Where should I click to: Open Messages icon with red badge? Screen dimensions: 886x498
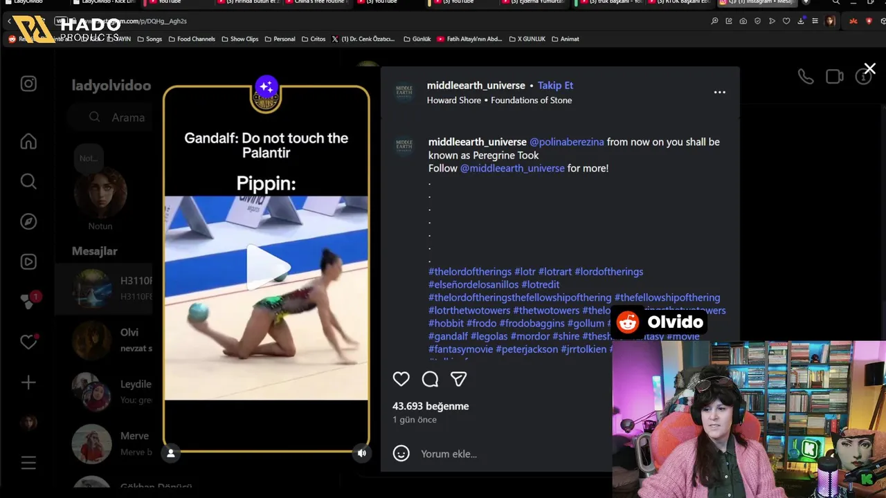(28, 302)
